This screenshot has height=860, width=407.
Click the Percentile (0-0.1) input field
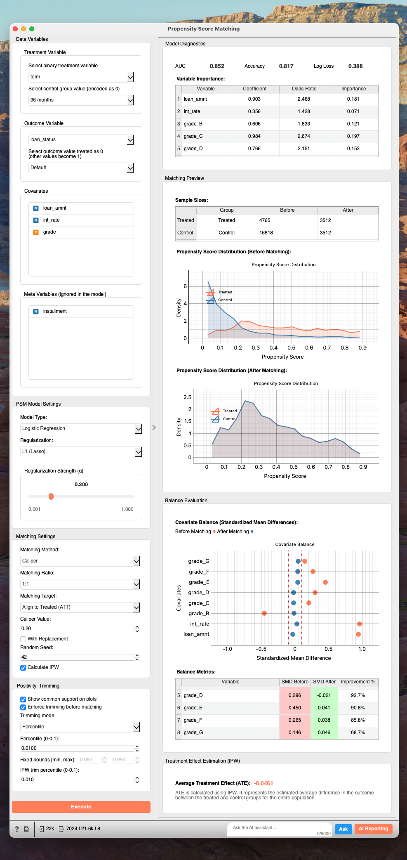point(77,748)
